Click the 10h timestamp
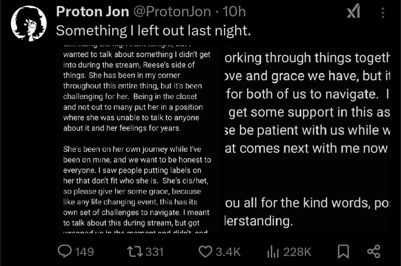Viewport: 401px width, 266px height. [x=234, y=12]
